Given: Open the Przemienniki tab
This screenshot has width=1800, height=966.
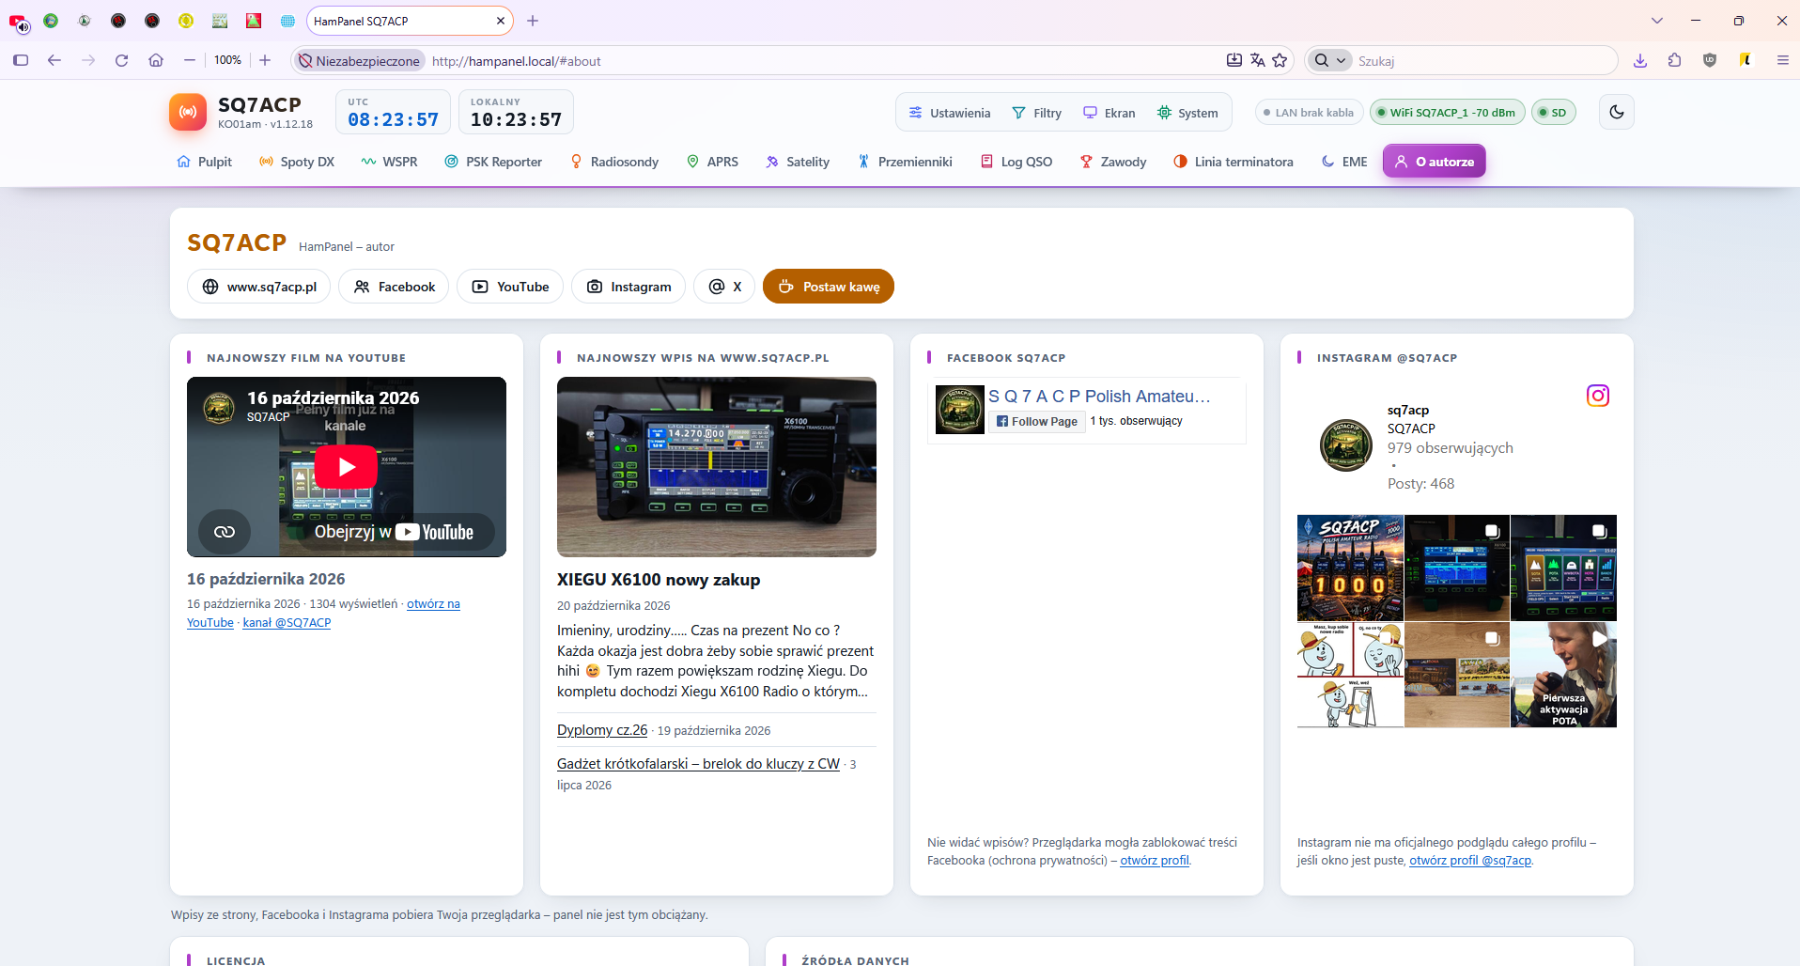Looking at the screenshot, I should (905, 162).
